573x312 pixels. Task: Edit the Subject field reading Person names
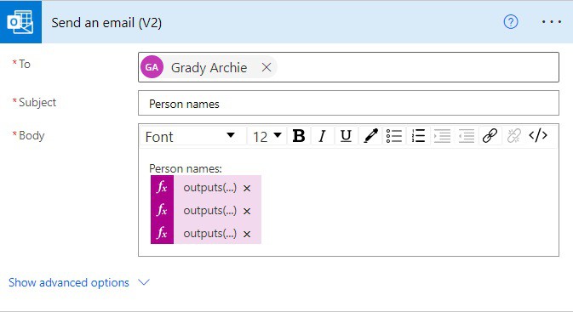tap(348, 103)
